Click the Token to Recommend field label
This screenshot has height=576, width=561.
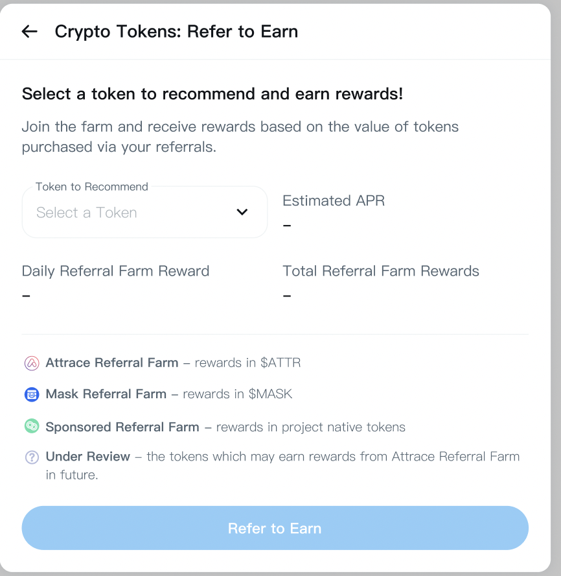[x=91, y=187]
